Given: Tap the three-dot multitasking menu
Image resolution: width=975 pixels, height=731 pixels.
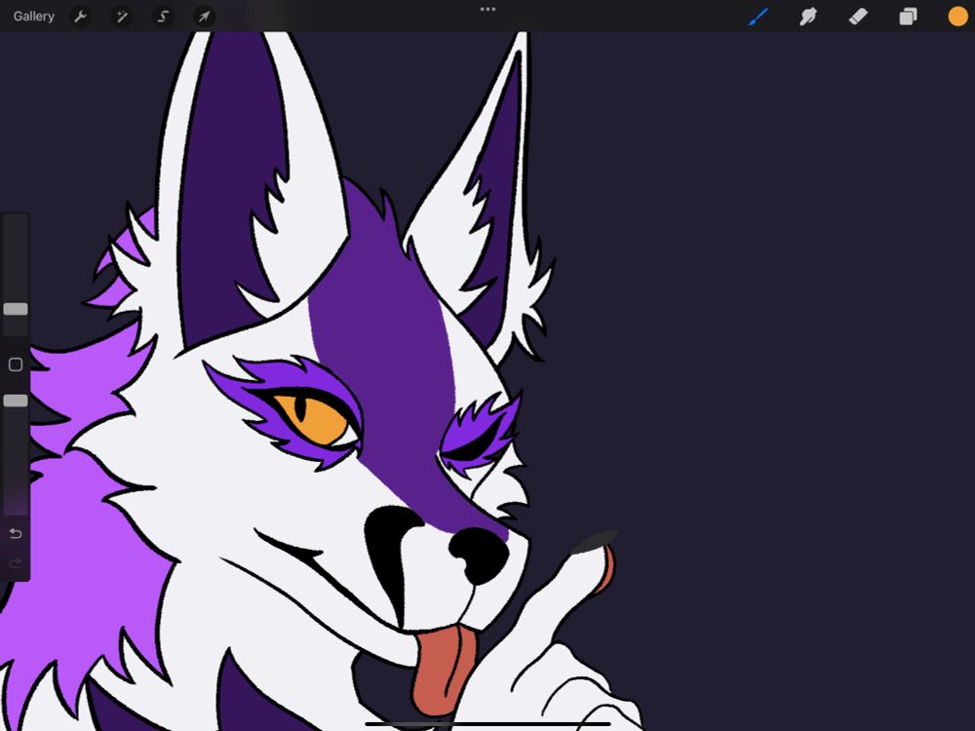Looking at the screenshot, I should pyautogui.click(x=487, y=10).
